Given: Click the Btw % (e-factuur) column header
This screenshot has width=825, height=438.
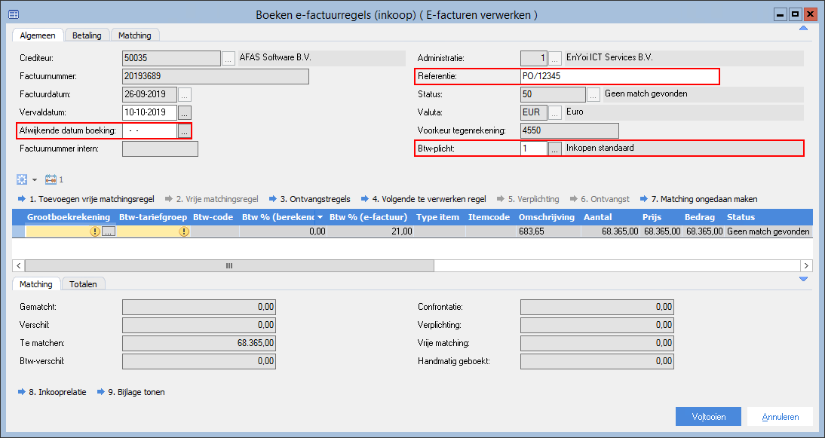Looking at the screenshot, I should pyautogui.click(x=369, y=217).
